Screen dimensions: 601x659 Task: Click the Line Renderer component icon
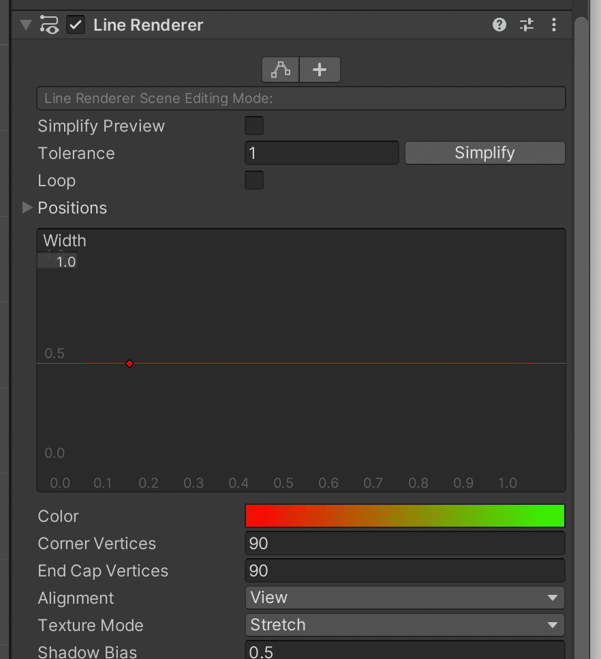49,25
